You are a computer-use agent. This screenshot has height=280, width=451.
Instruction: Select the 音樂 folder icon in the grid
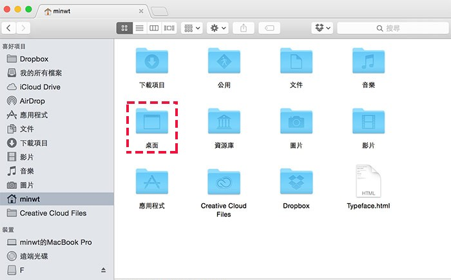point(369,61)
